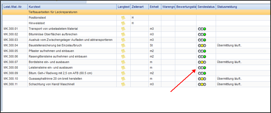Open Langtext note icon for MK.300.01
Viewport: 271px width, 113px height.
(x=123, y=29)
